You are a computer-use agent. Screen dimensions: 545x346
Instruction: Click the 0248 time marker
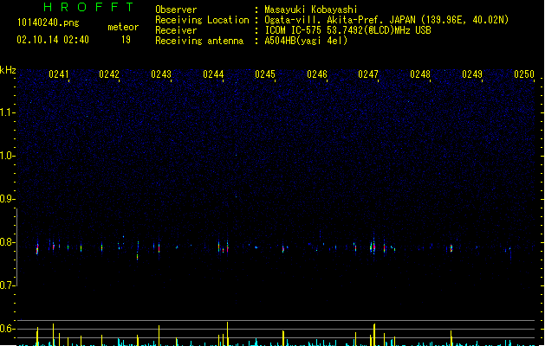pyautogui.click(x=420, y=74)
